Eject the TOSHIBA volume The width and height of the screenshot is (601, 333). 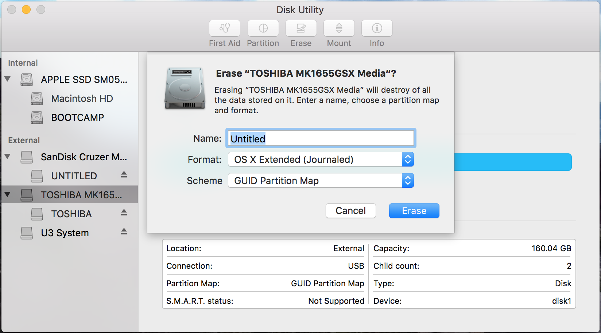tap(124, 213)
